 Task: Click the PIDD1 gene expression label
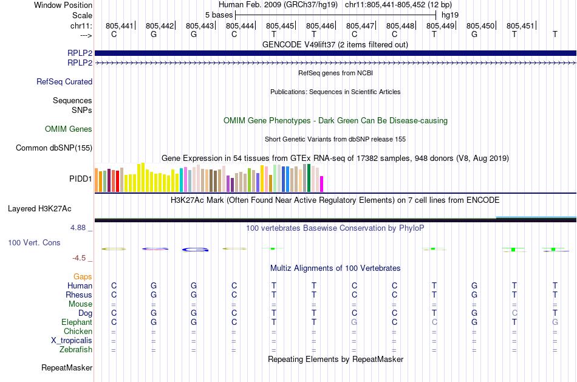pos(80,179)
